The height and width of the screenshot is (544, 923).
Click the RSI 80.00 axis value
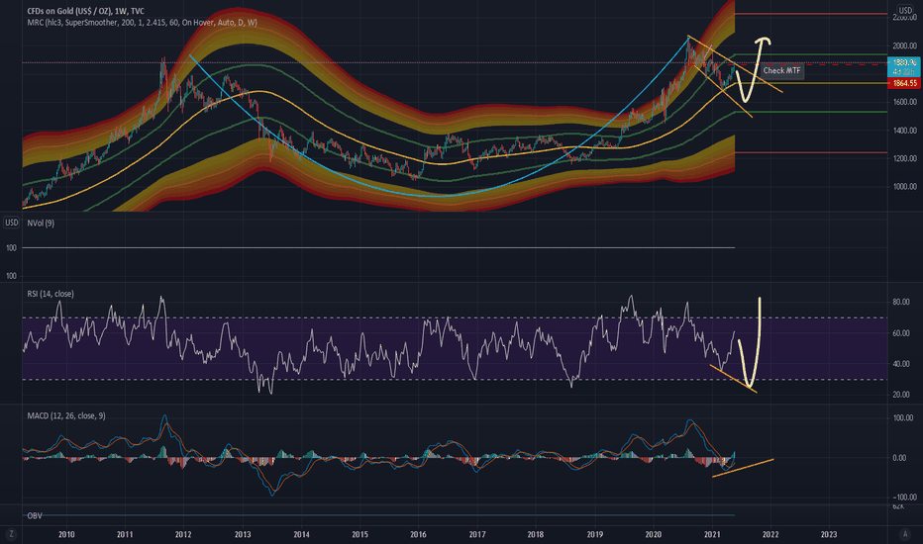901,303
